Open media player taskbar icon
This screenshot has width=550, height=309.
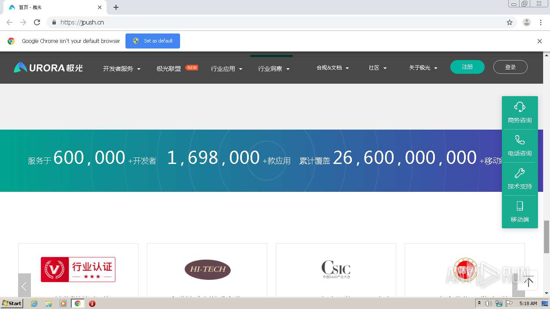pos(63,303)
